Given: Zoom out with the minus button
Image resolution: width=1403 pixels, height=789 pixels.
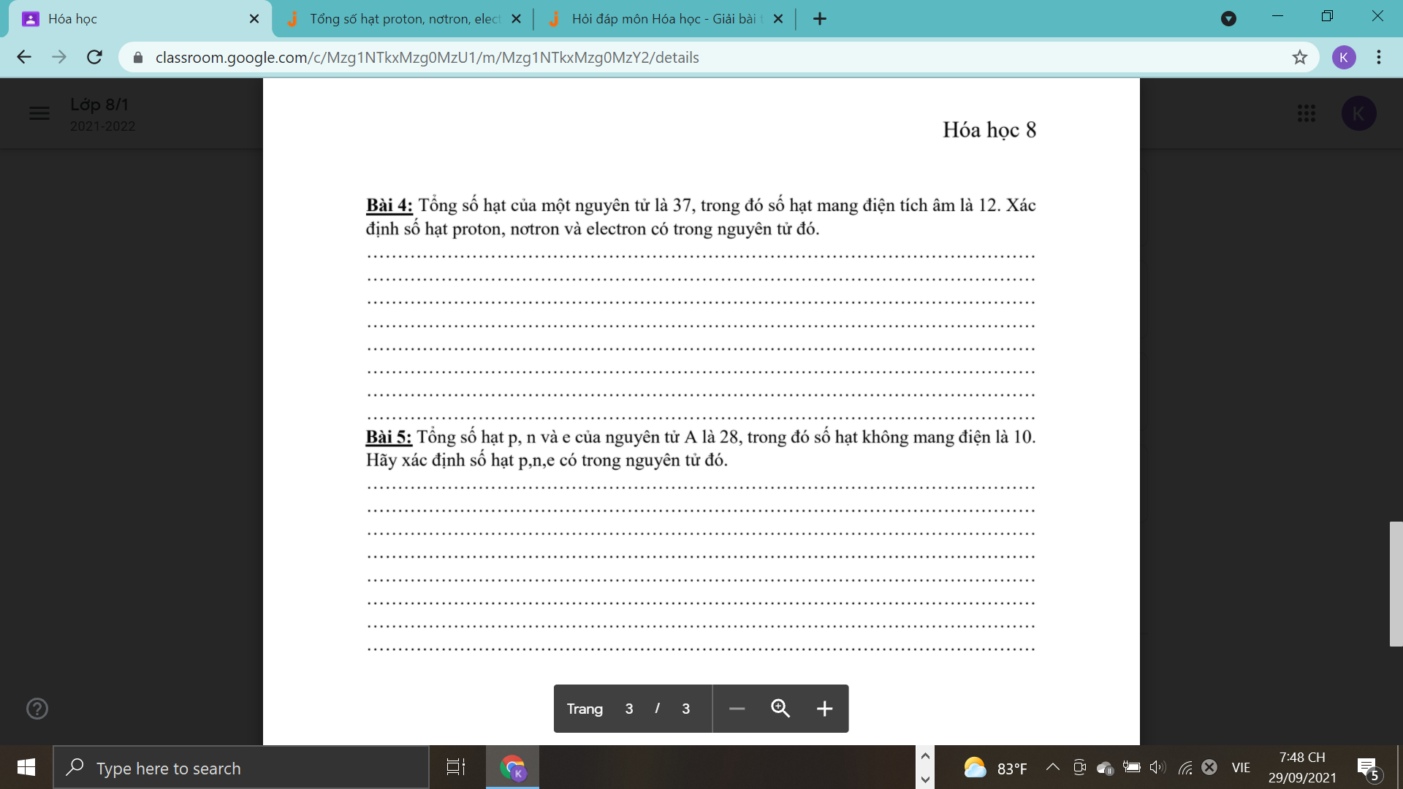Looking at the screenshot, I should [x=737, y=709].
